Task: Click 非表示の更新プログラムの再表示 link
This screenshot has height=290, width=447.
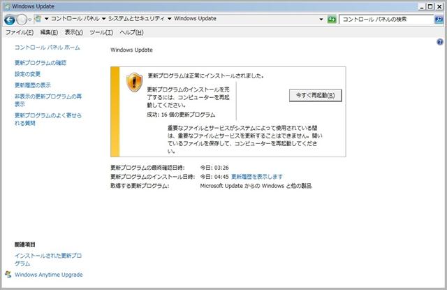Action: (48, 100)
